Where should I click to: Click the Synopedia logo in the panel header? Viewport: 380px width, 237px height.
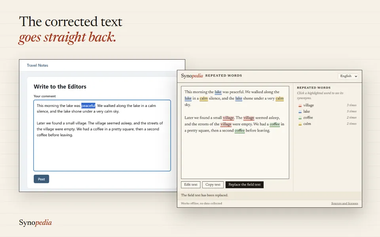click(x=192, y=76)
